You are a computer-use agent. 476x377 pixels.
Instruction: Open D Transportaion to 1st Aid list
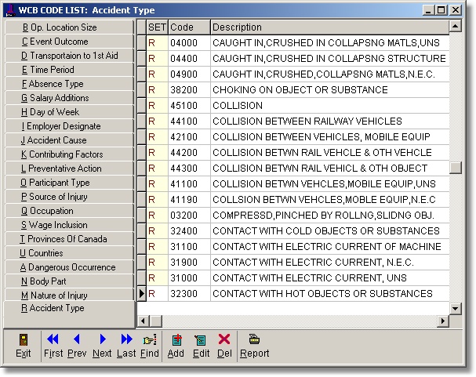69,56
